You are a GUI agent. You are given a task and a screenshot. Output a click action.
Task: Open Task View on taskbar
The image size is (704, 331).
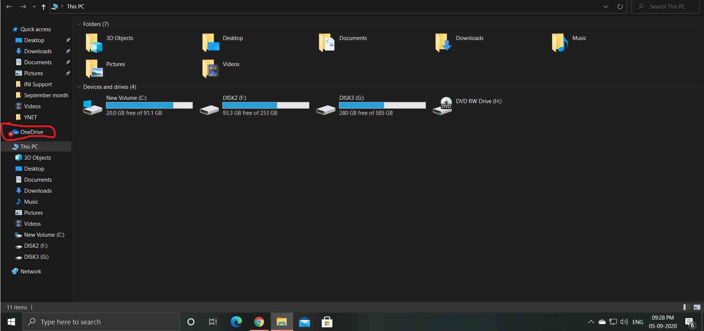point(213,322)
